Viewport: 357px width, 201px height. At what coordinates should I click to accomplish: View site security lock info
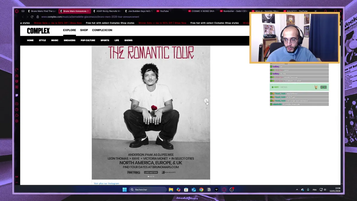[38, 17]
